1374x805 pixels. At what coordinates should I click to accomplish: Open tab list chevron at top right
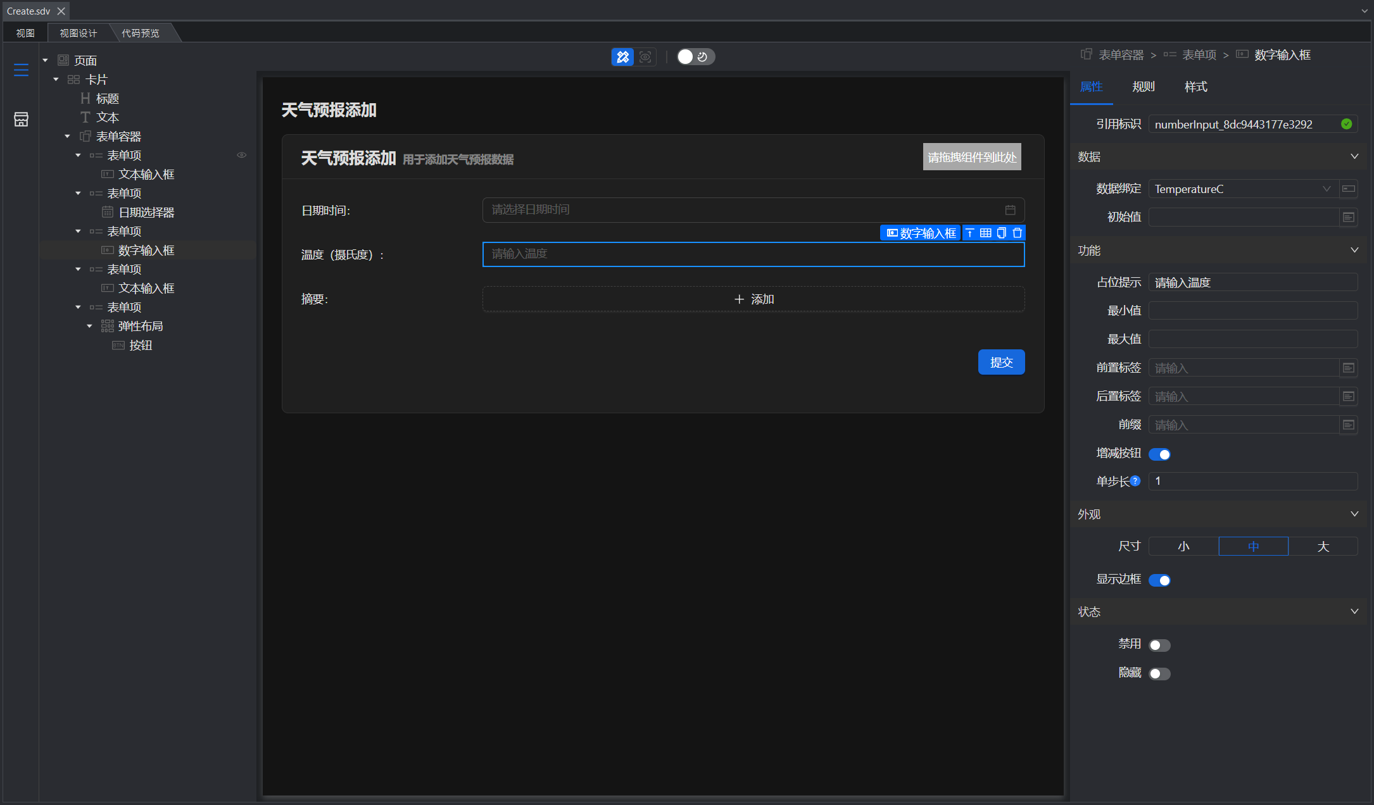1365,11
